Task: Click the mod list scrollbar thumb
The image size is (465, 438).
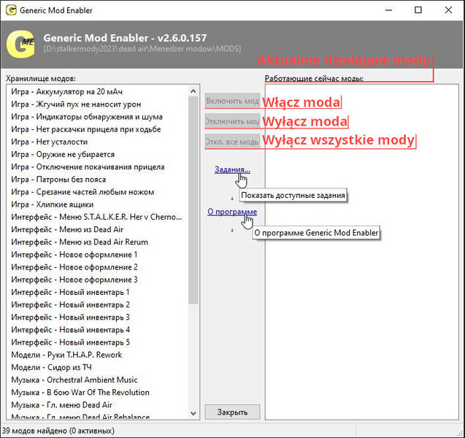Action: point(193,197)
